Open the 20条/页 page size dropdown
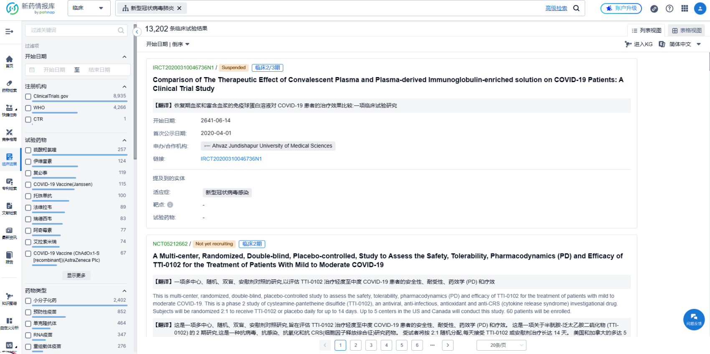Image resolution: width=710 pixels, height=354 pixels. pyautogui.click(x=501, y=345)
